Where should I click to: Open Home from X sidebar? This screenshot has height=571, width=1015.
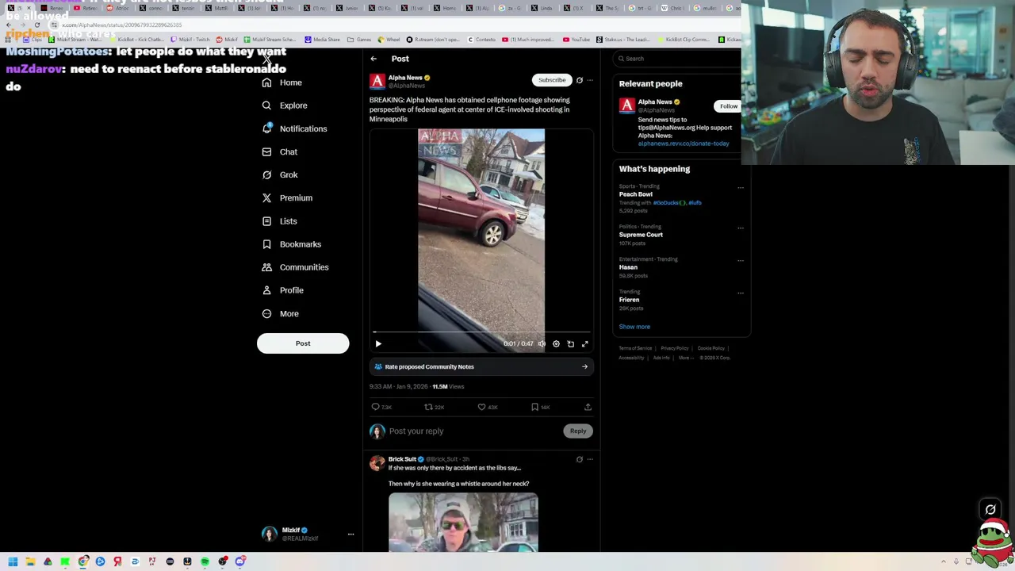pyautogui.click(x=282, y=82)
